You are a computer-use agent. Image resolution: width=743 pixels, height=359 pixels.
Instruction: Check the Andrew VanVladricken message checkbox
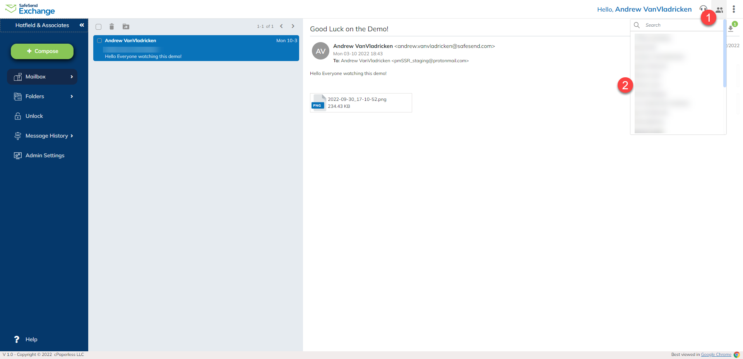pos(99,41)
